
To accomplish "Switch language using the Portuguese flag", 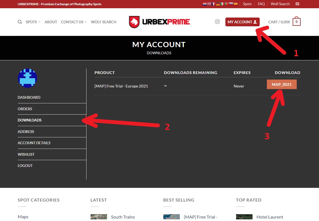I will 227,4.
